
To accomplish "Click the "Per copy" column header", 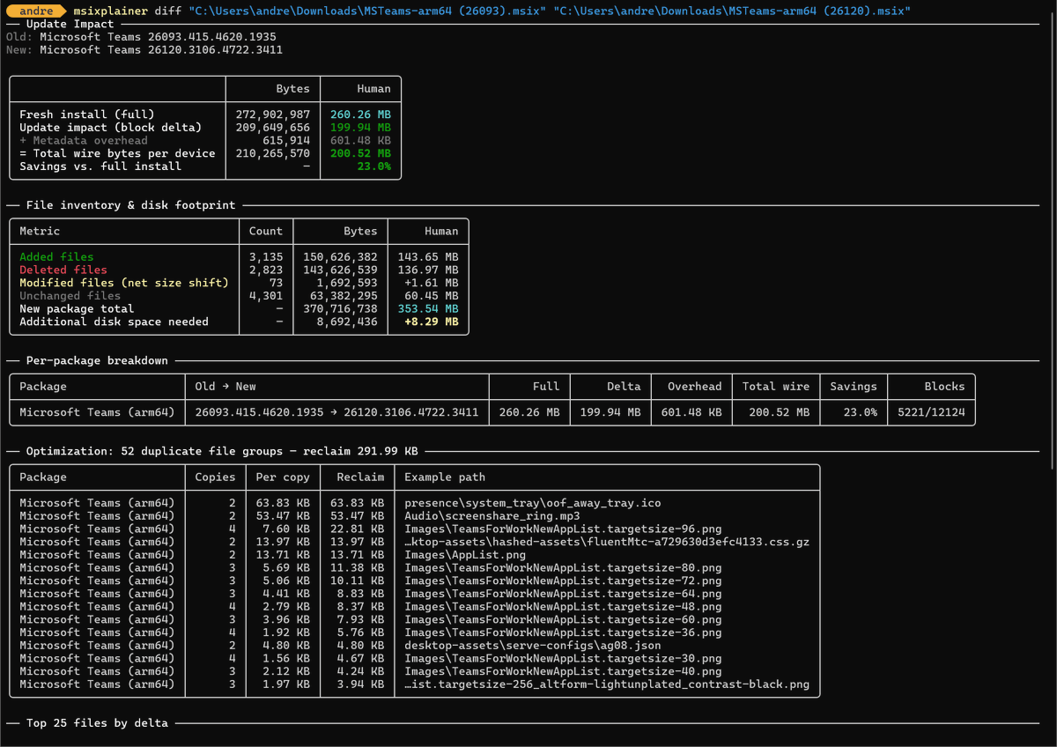I will 283,477.
